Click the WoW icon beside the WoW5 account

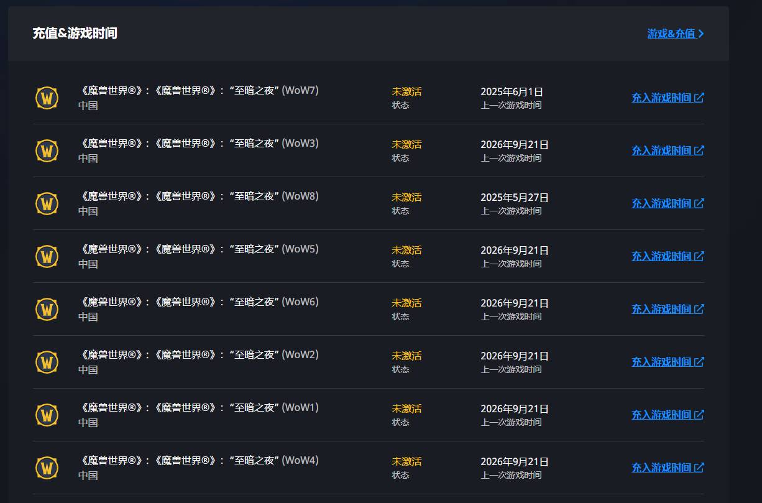coord(47,256)
